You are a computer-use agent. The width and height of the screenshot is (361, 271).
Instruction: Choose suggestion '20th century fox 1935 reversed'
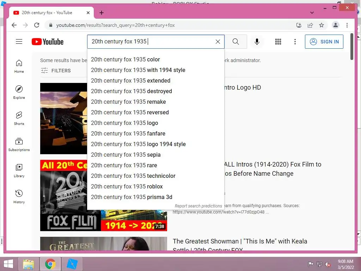coord(155,113)
